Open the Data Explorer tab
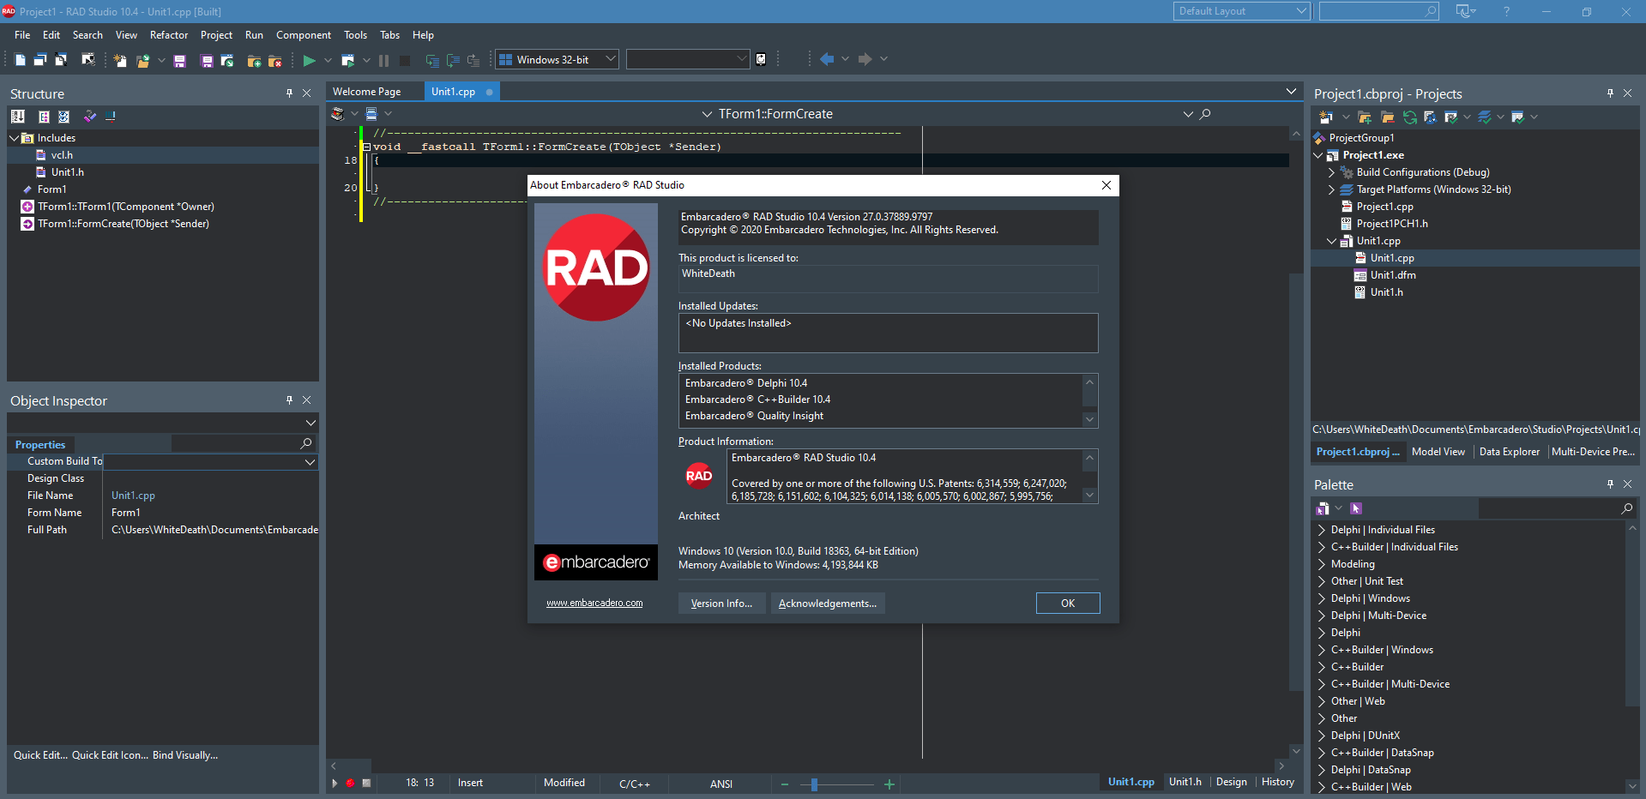 1509,452
